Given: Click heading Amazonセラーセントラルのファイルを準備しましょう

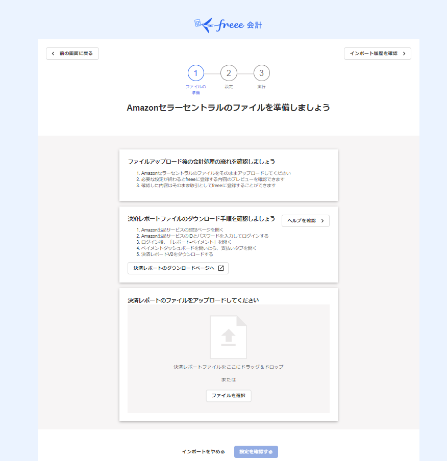Looking at the screenshot, I should pos(229,108).
